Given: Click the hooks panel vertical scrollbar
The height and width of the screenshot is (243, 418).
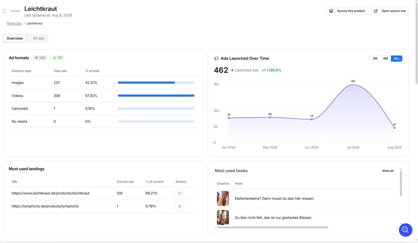Looking at the screenshot, I should click(x=401, y=183).
